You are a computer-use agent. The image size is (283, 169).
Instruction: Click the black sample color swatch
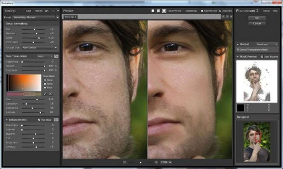[240, 108]
